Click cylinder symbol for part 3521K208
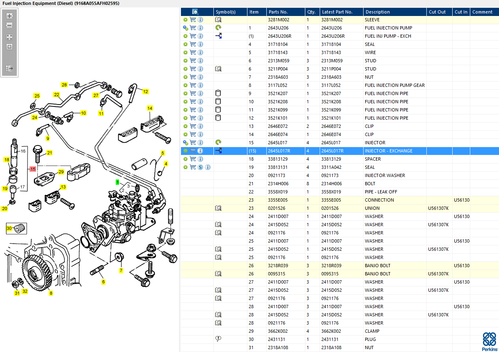The height and width of the screenshot is (352, 499). [x=218, y=102]
